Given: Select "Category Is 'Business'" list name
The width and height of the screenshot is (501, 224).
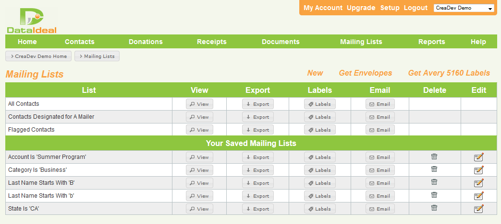Looking at the screenshot, I should pyautogui.click(x=37, y=170).
